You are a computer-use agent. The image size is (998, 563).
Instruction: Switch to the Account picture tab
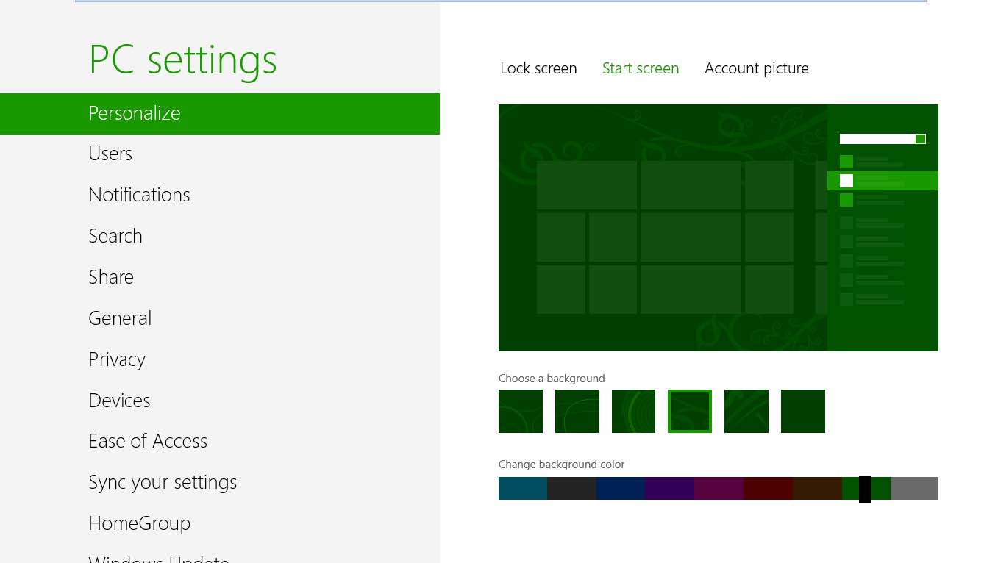tap(756, 68)
